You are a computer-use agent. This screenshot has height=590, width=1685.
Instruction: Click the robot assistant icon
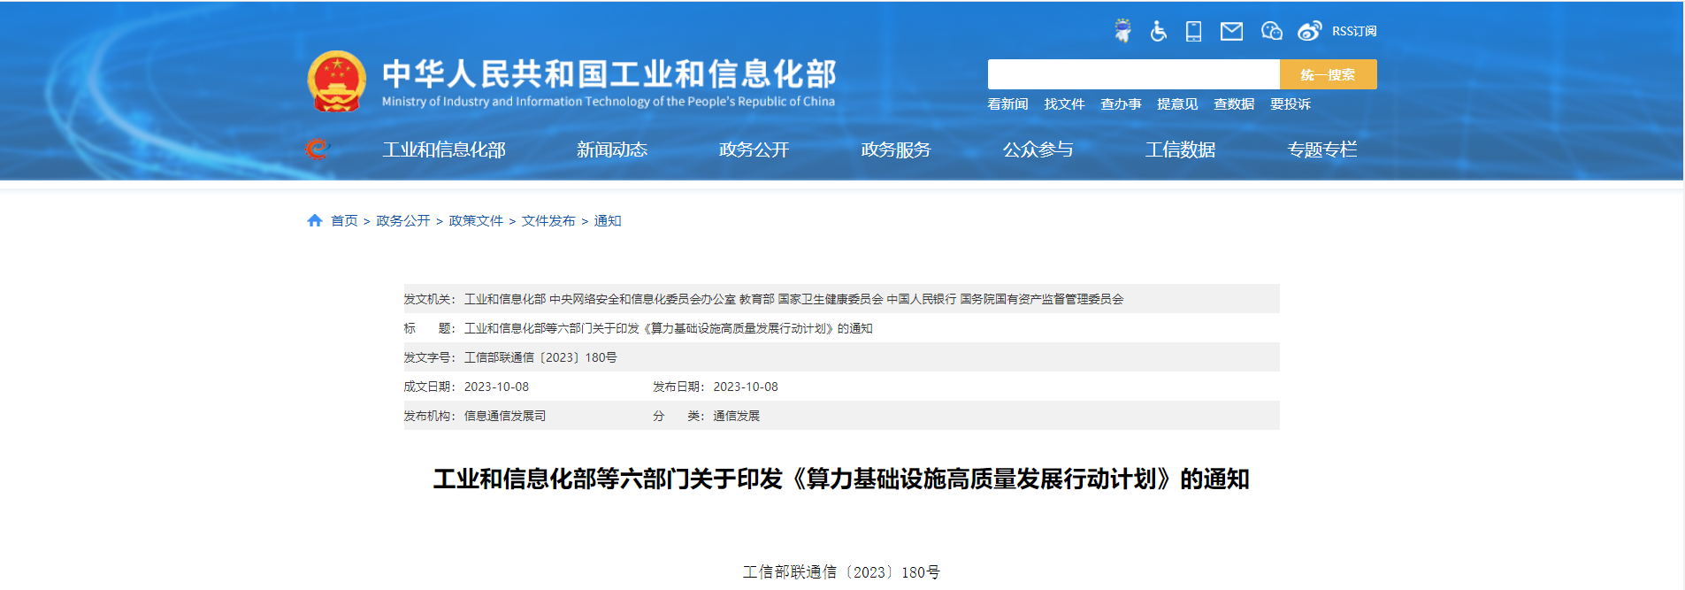point(1122,31)
